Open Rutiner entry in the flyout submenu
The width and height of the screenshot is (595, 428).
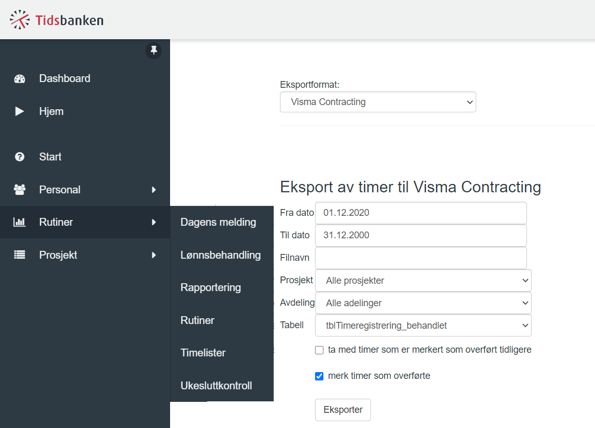222,320
